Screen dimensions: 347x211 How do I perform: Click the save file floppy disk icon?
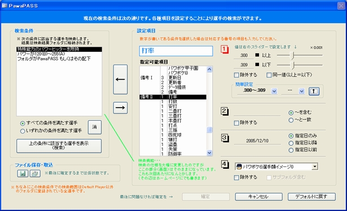[x=23, y=174]
